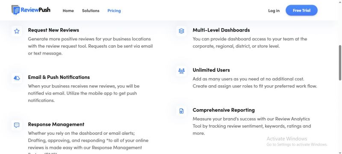Click the ReviewPush logo
The width and height of the screenshot is (342, 154).
click(31, 10)
